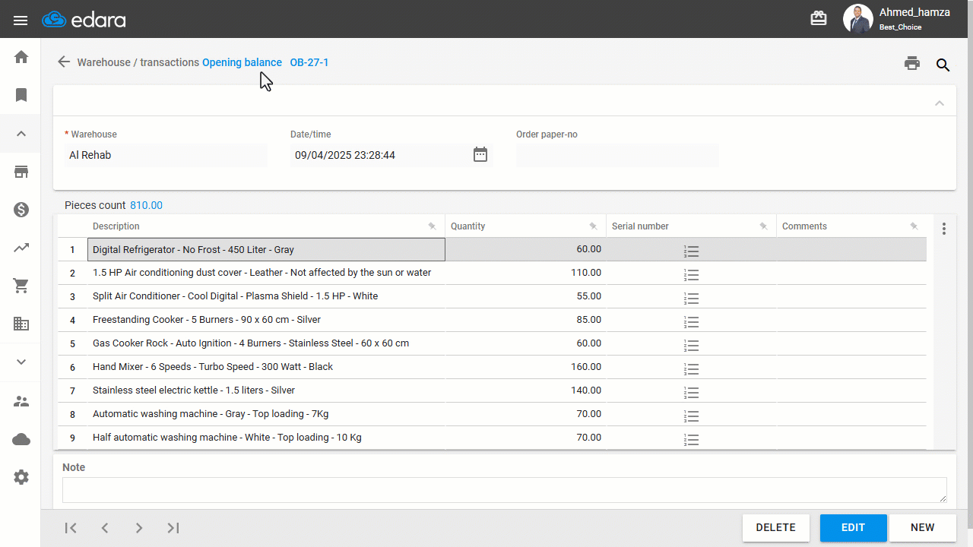The width and height of the screenshot is (973, 547).
Task: Open the OB-27-1 link
Action: tap(309, 62)
